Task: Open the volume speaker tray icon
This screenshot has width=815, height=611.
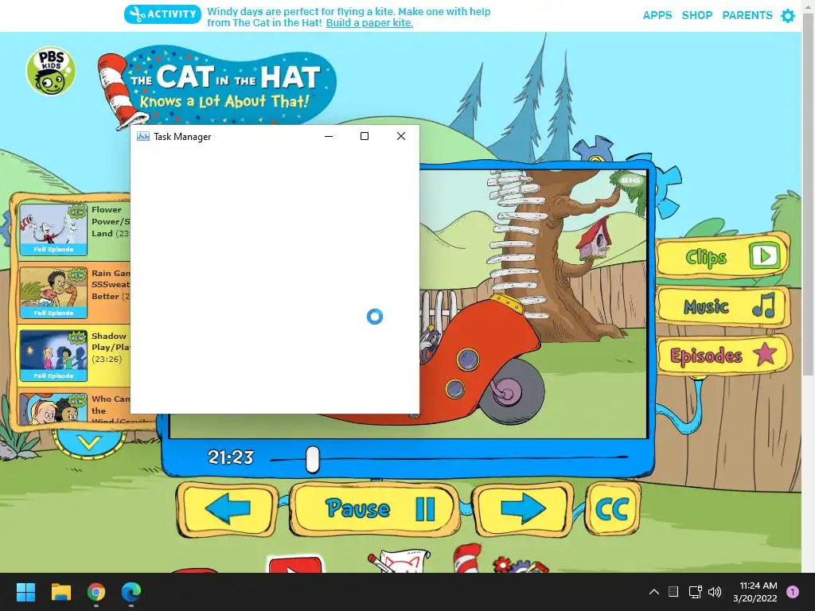Action: (715, 592)
